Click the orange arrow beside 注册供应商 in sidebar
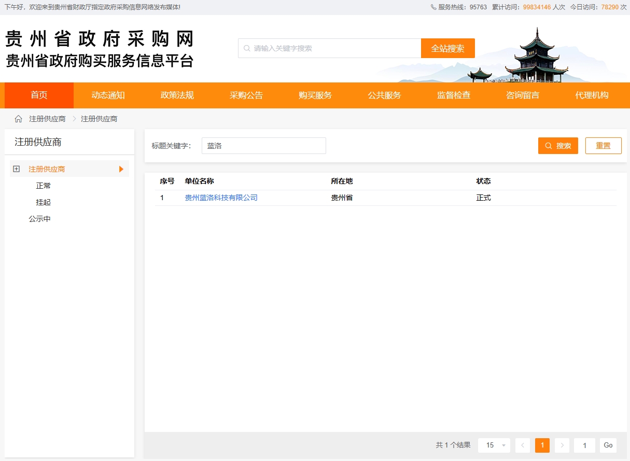Image resolution: width=630 pixels, height=461 pixels. click(122, 169)
